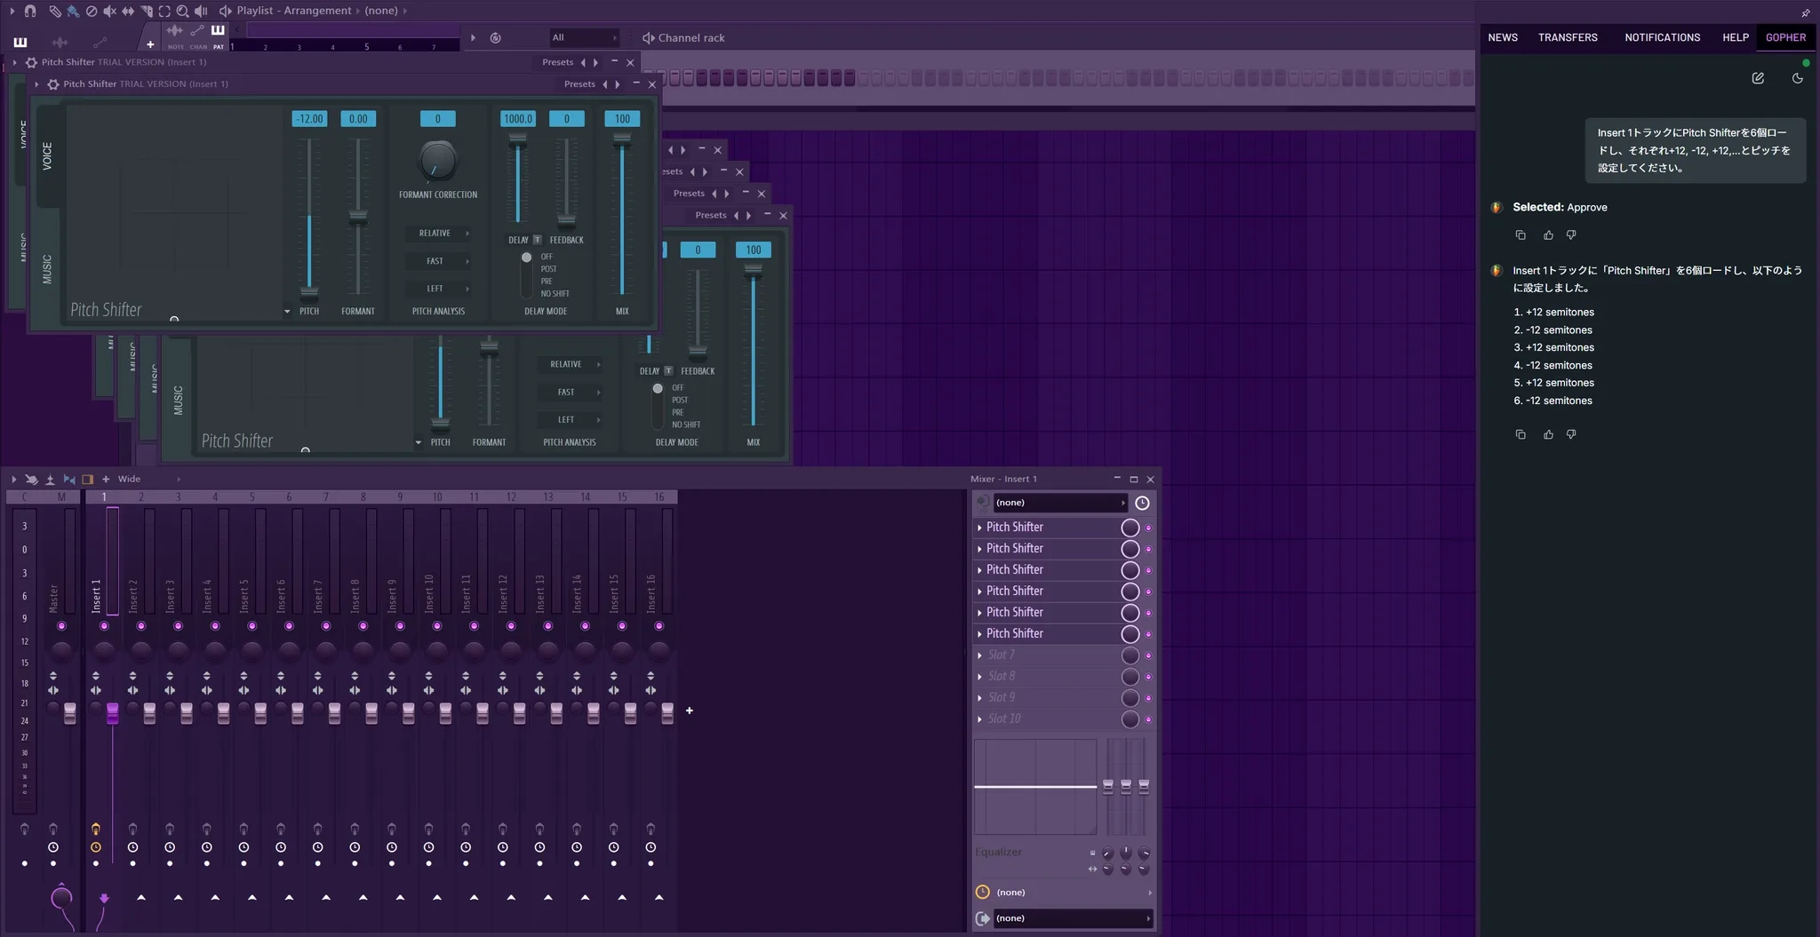
Task: Pick the zoom magnifier tool in Playlist
Action: (x=182, y=11)
